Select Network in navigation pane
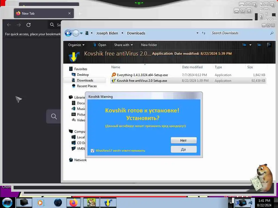Viewport: 278px width, 208px height. [x=80, y=160]
